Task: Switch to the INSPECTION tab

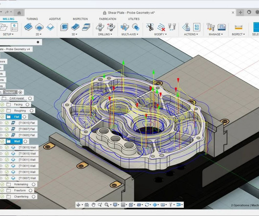Action: click(x=80, y=19)
